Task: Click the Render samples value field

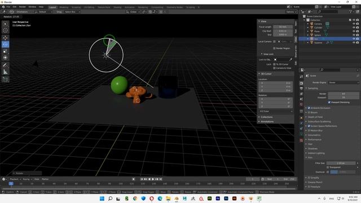Action: (344, 94)
